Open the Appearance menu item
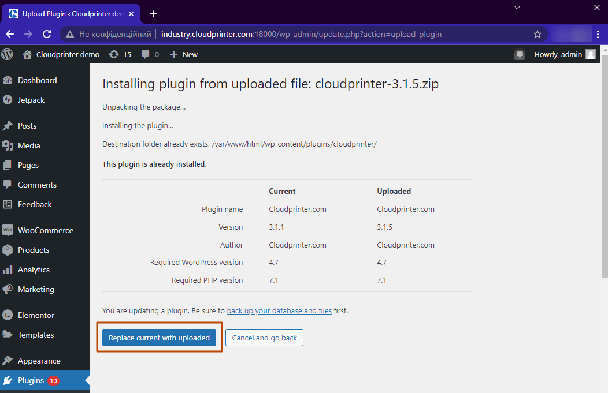Viewport: 608px width, 393px height. [45, 361]
